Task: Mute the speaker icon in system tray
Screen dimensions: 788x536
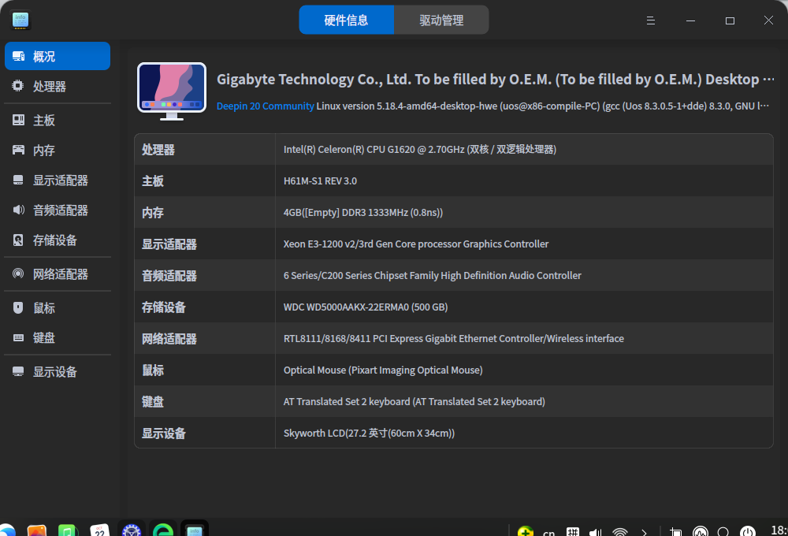Action: (x=594, y=531)
